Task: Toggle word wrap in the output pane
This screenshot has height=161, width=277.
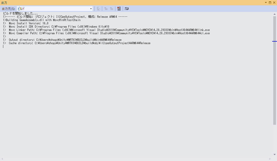Action: [x=126, y=9]
